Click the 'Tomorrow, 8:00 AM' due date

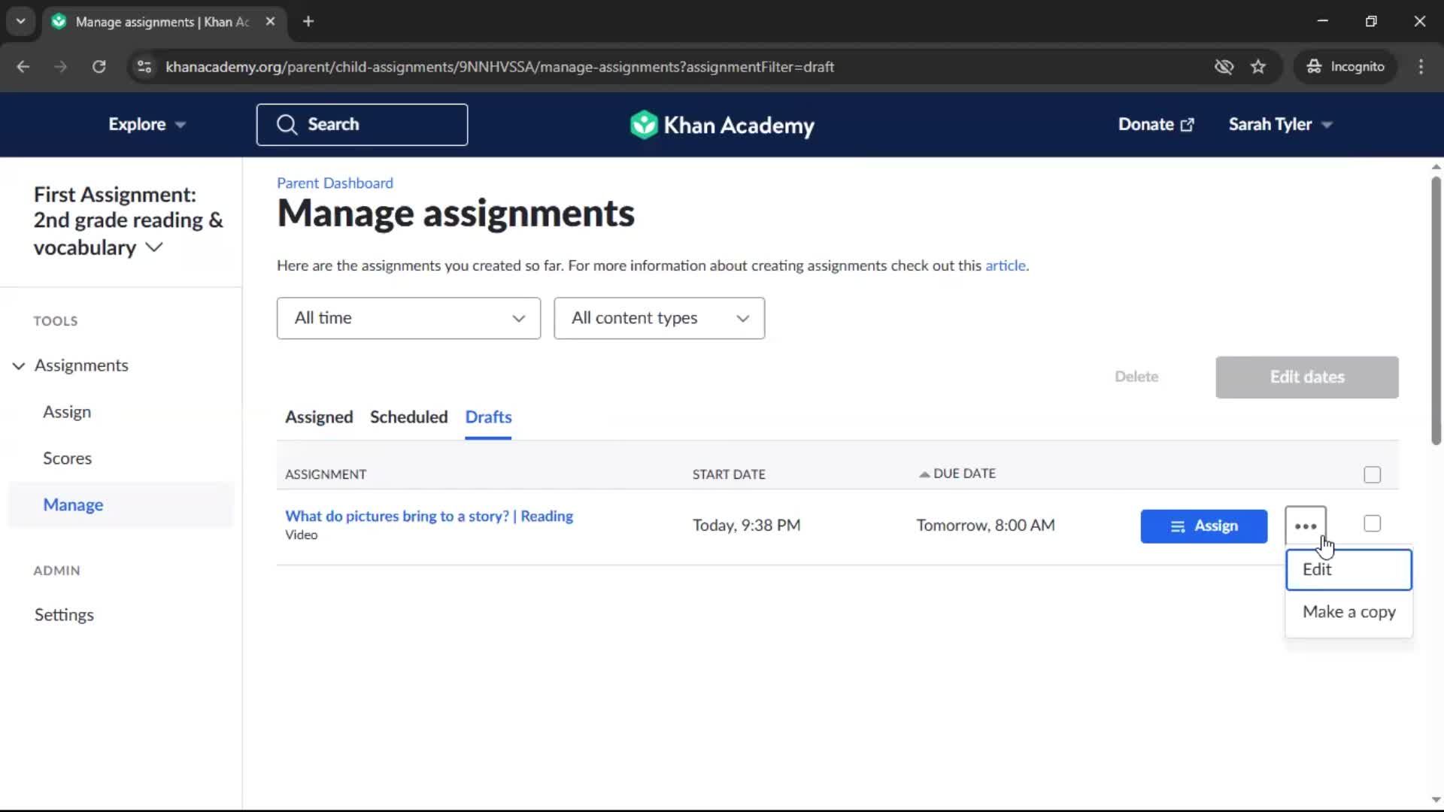(985, 526)
